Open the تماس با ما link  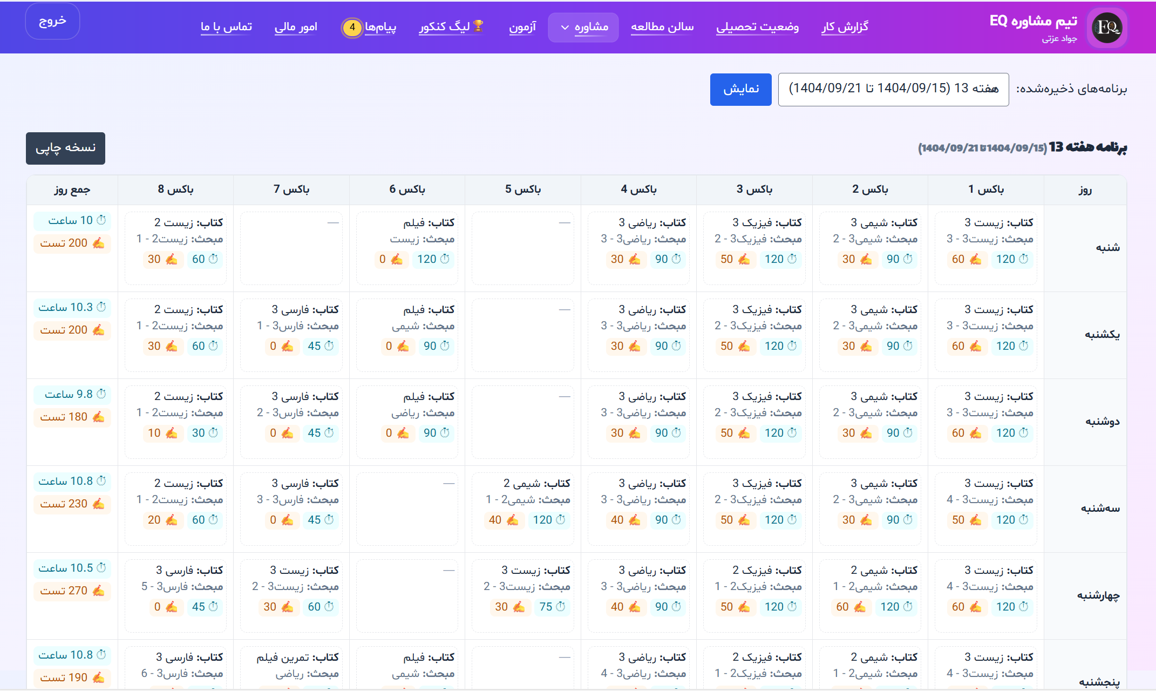(227, 27)
